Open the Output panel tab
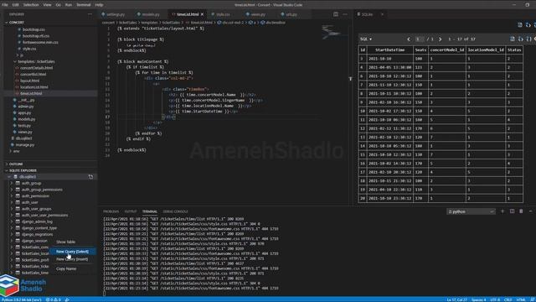This screenshot has height=302, width=536. (131, 211)
